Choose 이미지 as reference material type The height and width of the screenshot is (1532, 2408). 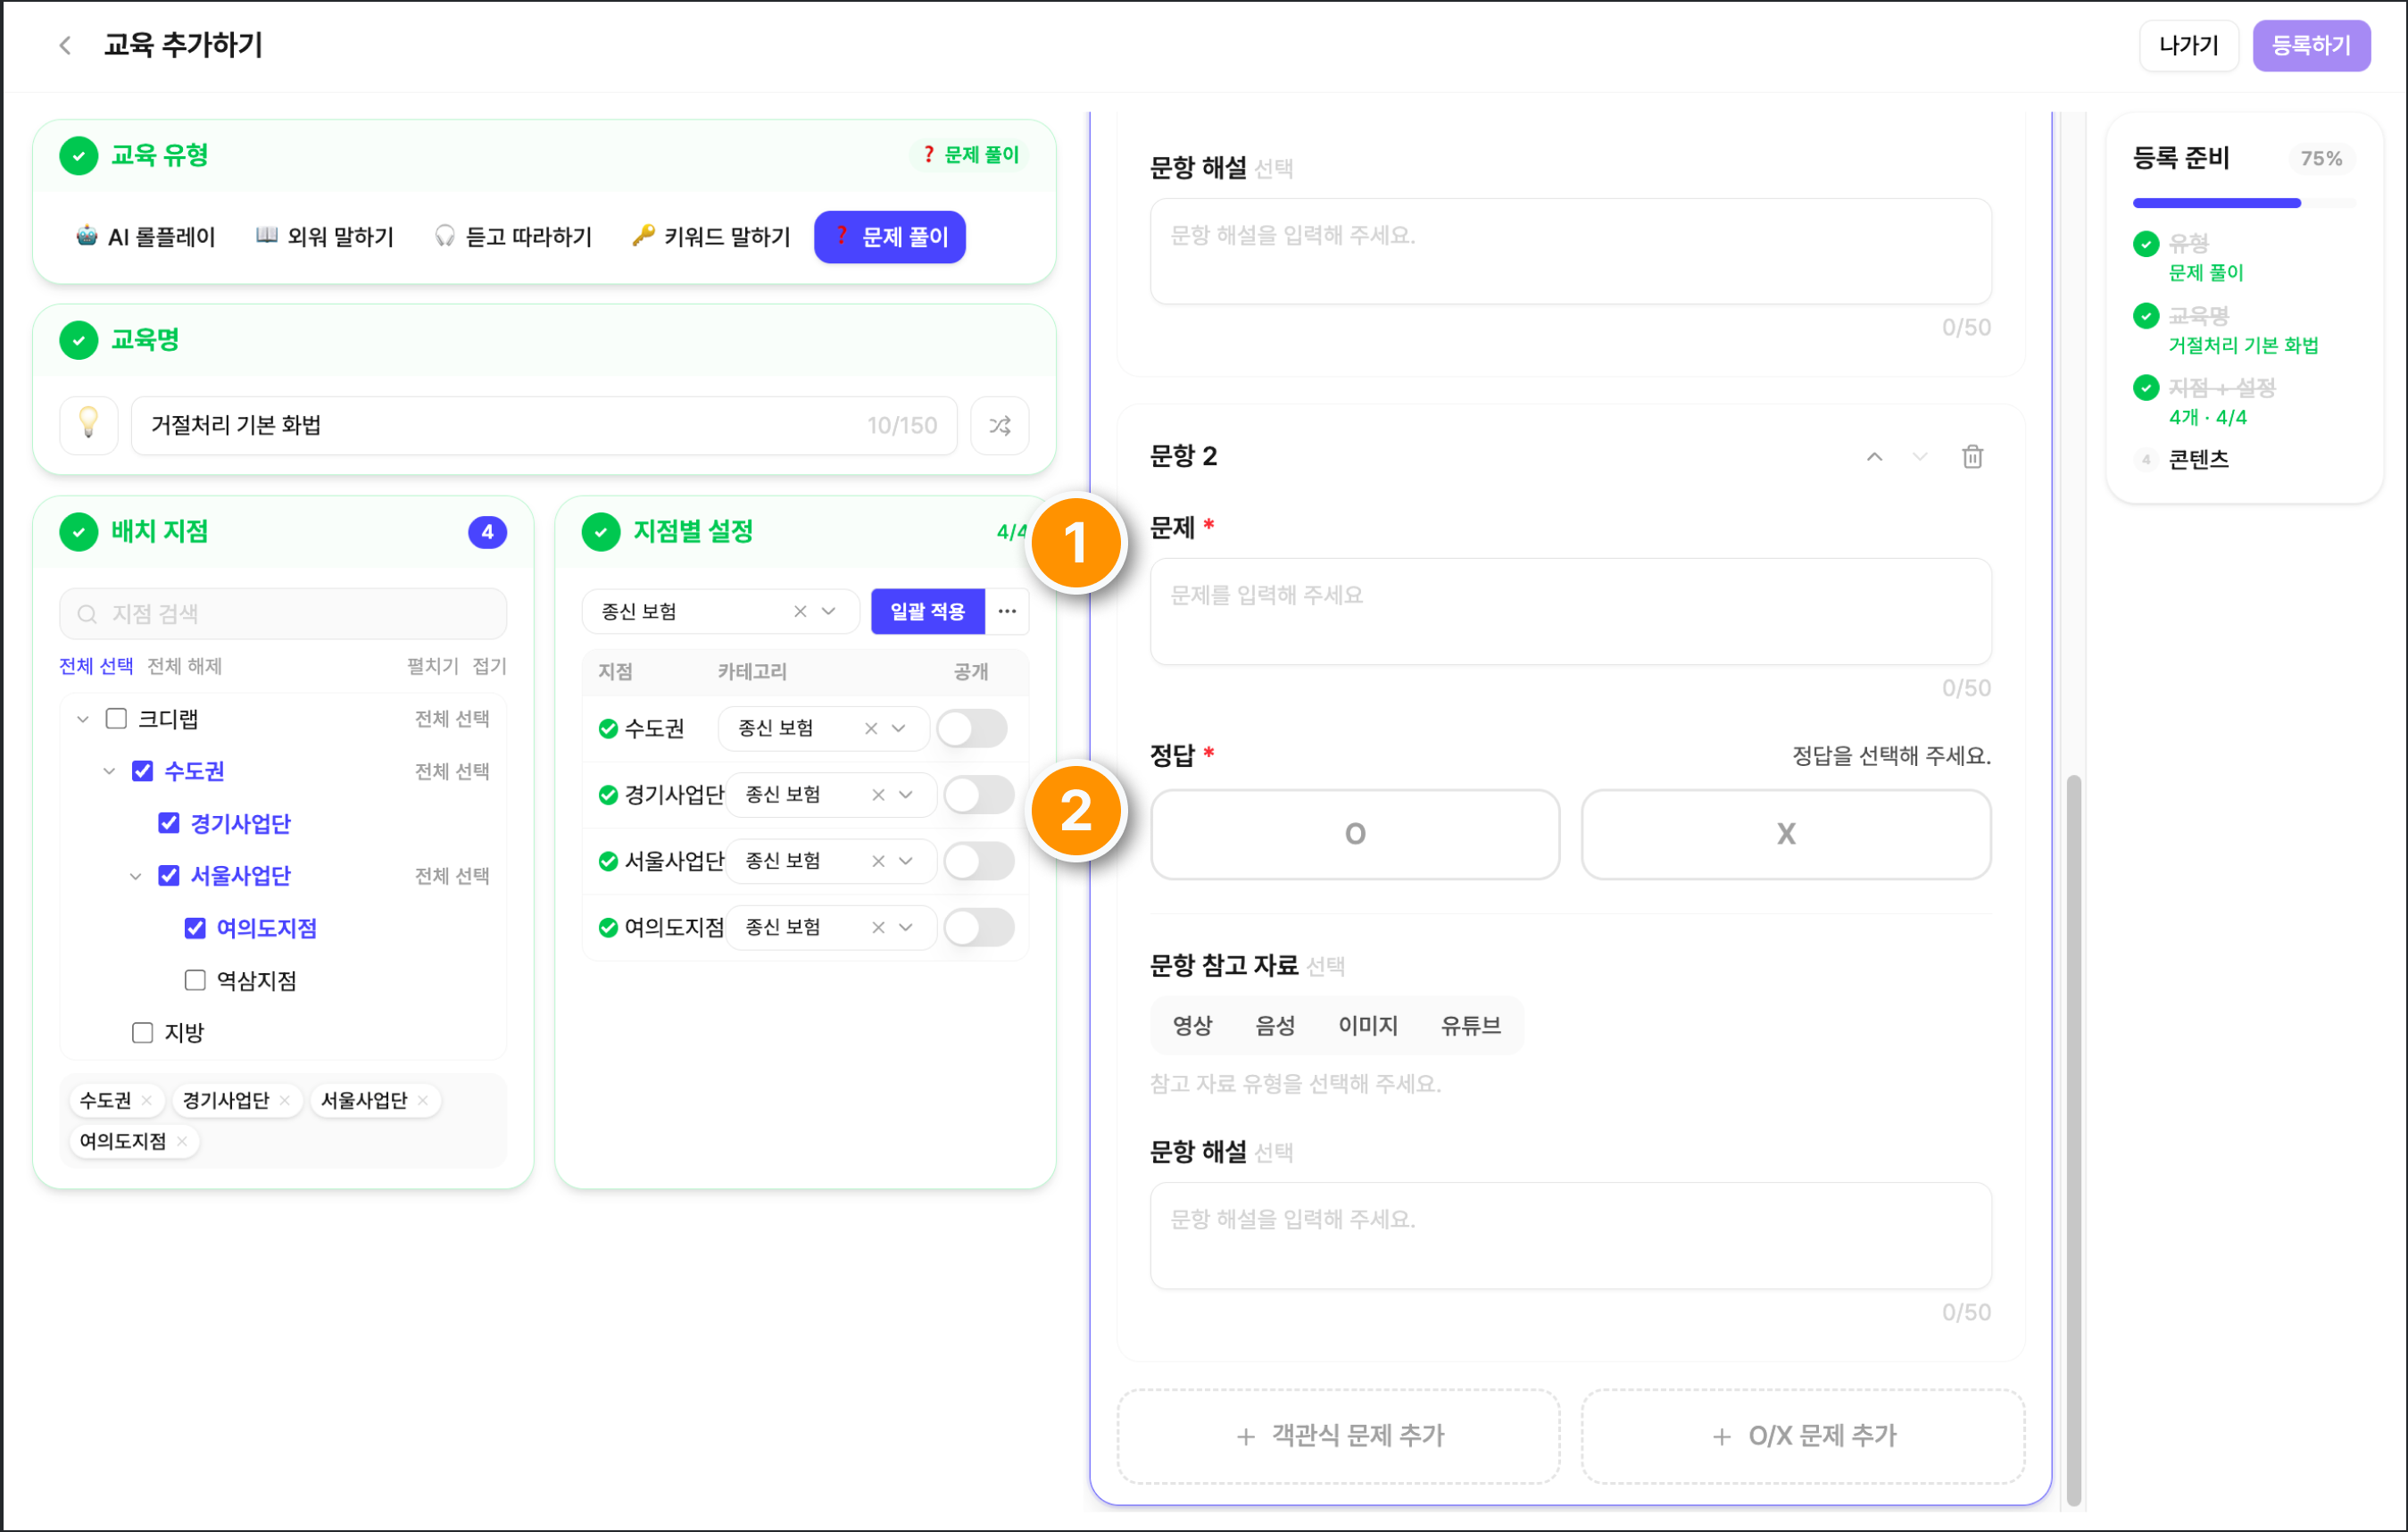tap(1368, 1025)
